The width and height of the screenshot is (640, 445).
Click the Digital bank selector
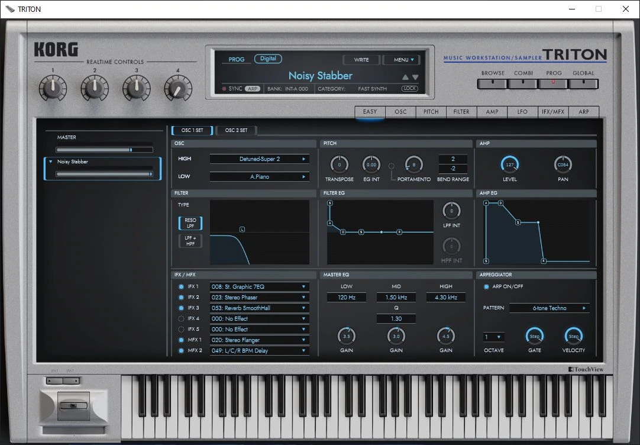pos(268,59)
